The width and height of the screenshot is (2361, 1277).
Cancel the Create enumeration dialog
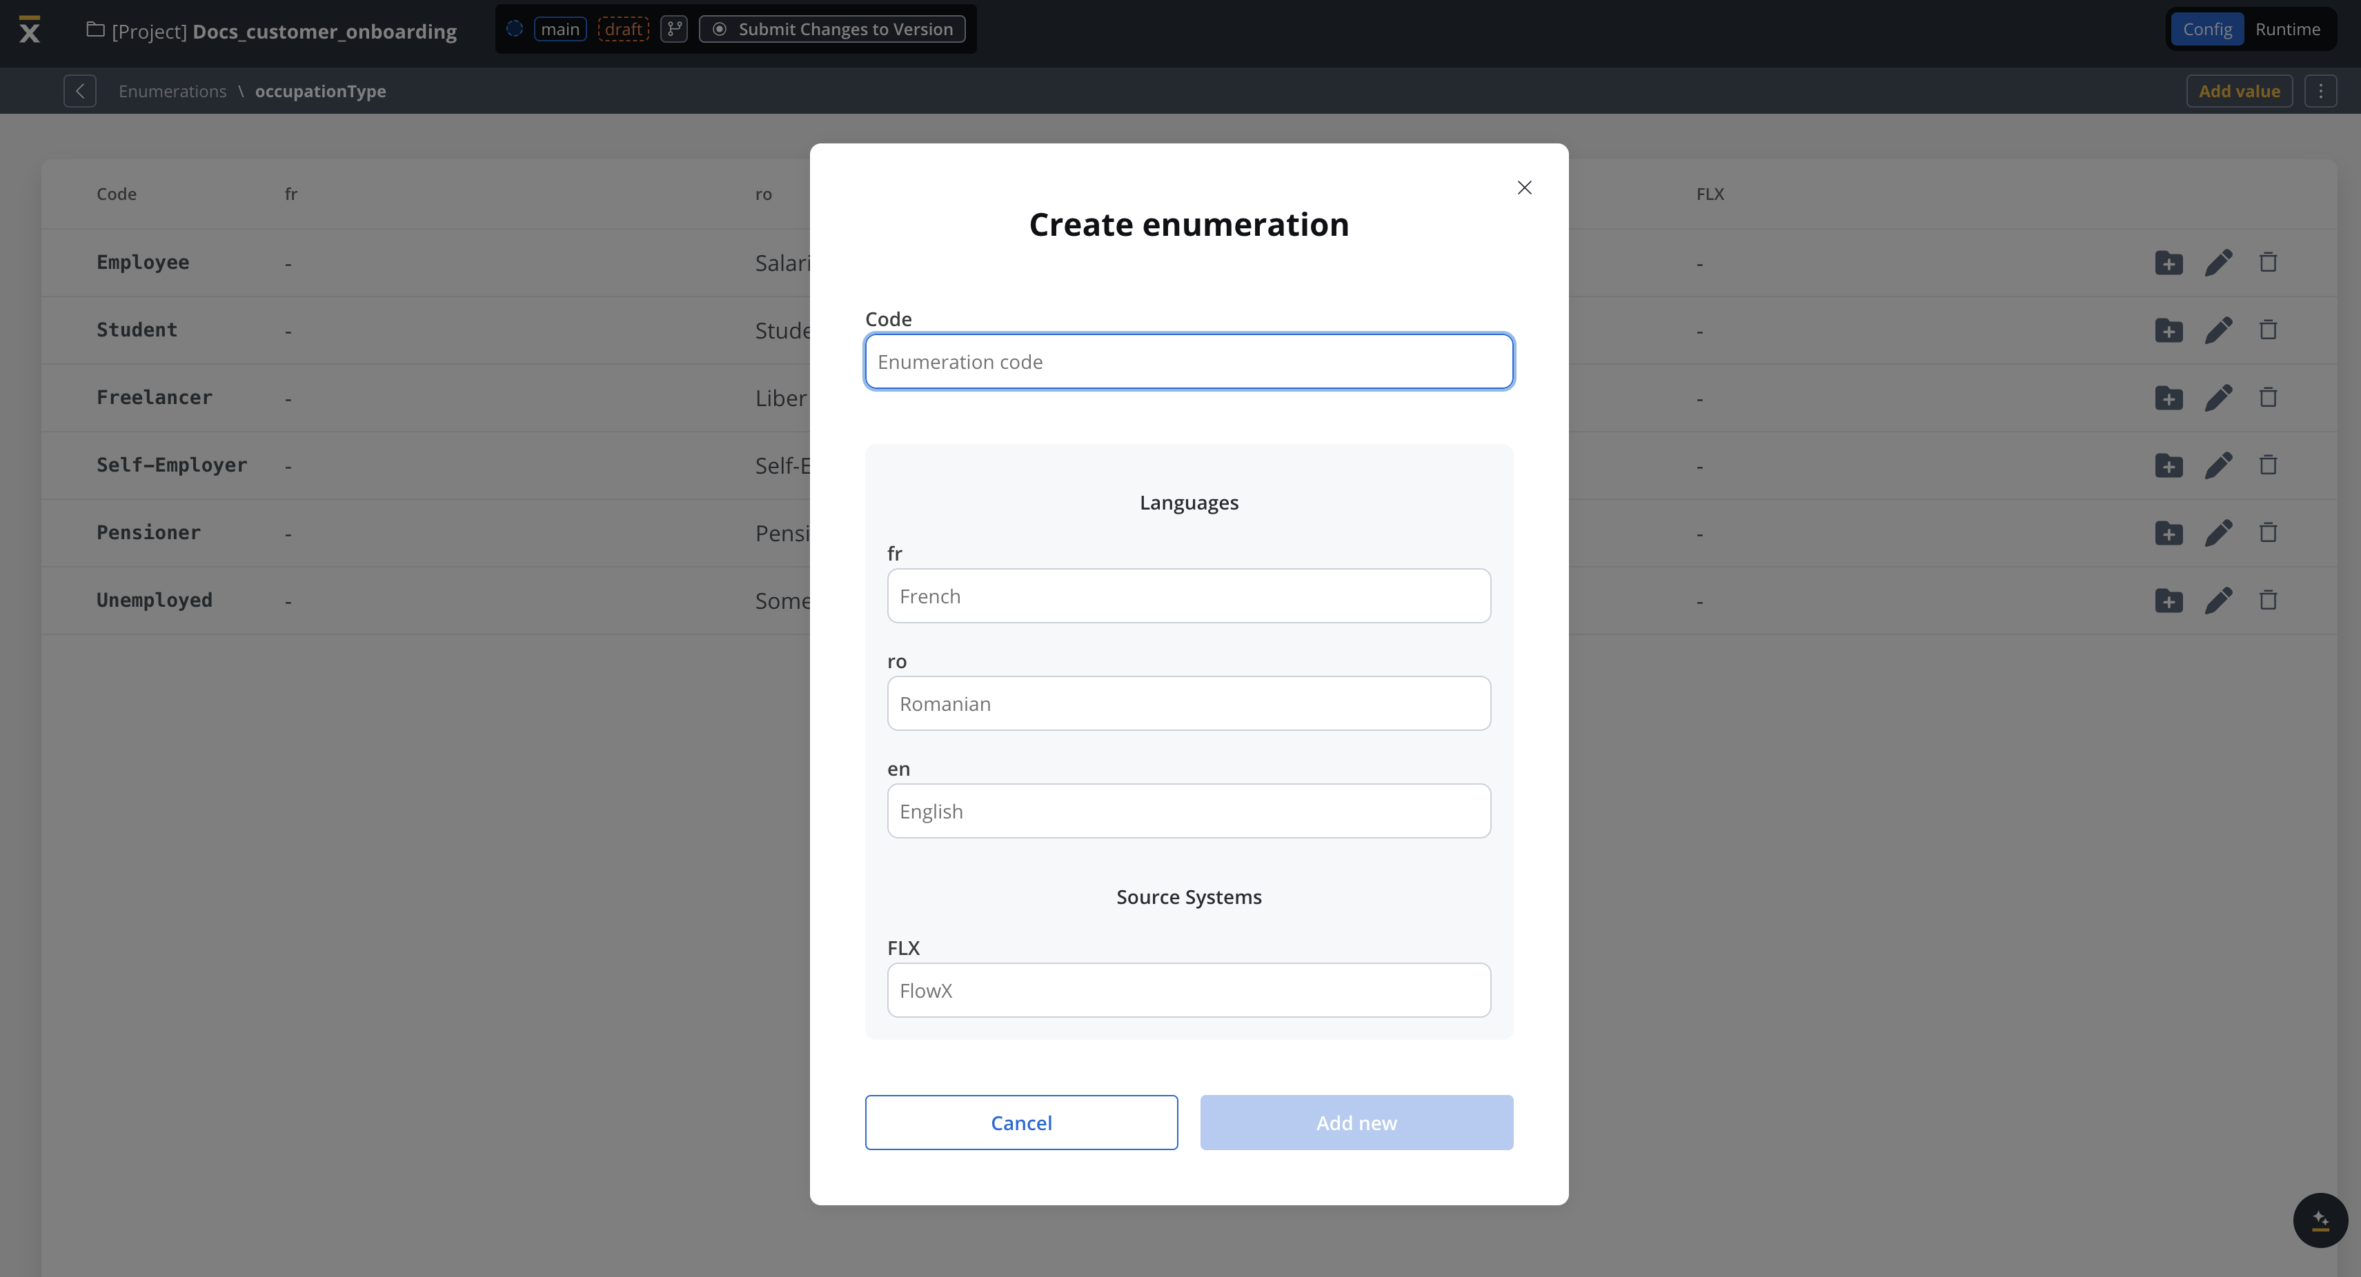click(1021, 1122)
